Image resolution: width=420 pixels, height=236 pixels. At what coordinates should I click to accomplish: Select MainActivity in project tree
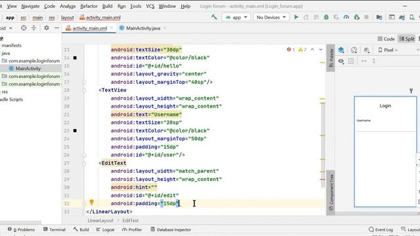click(x=28, y=68)
